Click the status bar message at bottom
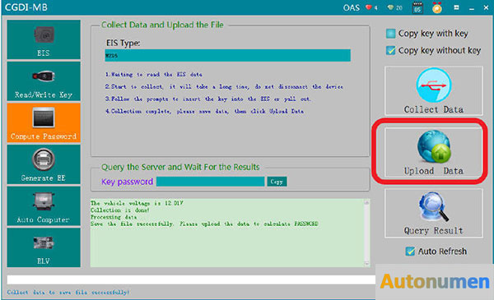Viewport: 494px width, 300px height. [68, 293]
